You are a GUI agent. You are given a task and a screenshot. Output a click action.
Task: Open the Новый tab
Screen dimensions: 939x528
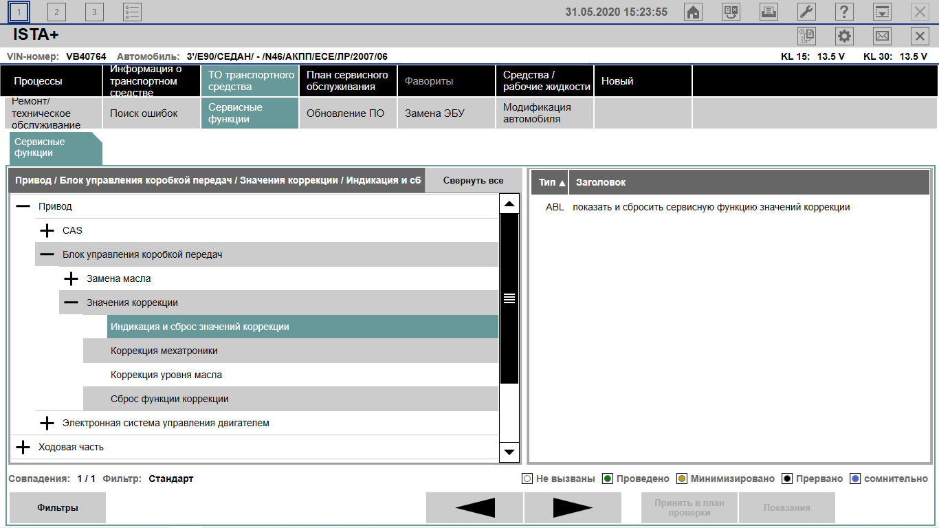[x=643, y=81]
